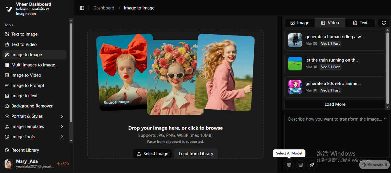391x173 pixels.
Task: Click the Image to Image wand icon
Action: tap(7, 55)
